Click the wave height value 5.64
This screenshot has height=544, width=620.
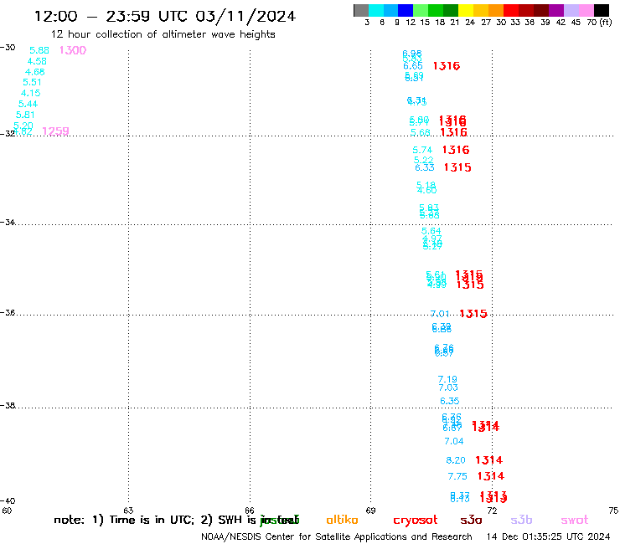[x=431, y=231]
